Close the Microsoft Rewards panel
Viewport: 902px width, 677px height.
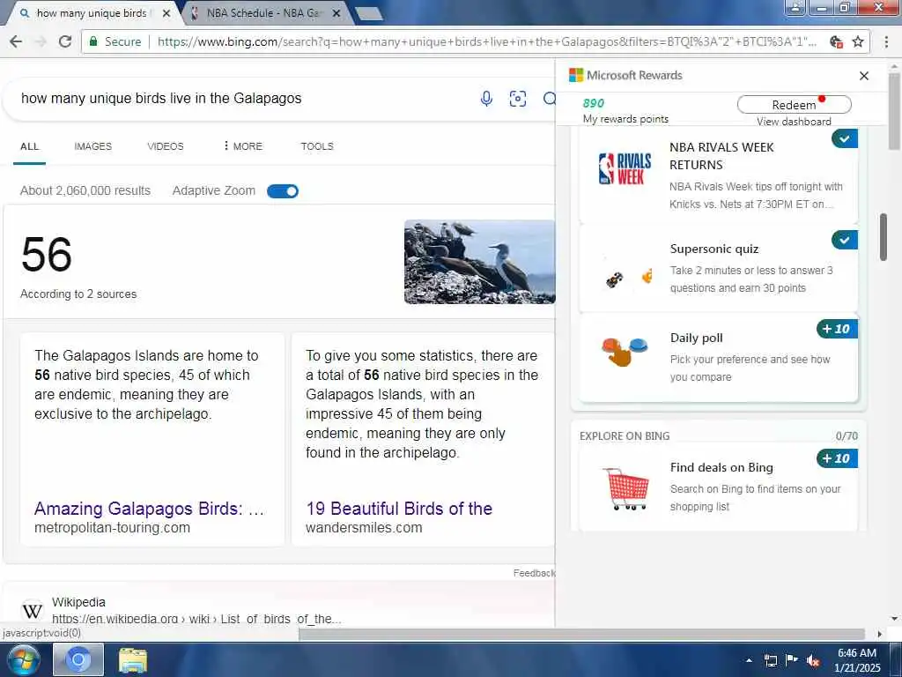pos(863,76)
